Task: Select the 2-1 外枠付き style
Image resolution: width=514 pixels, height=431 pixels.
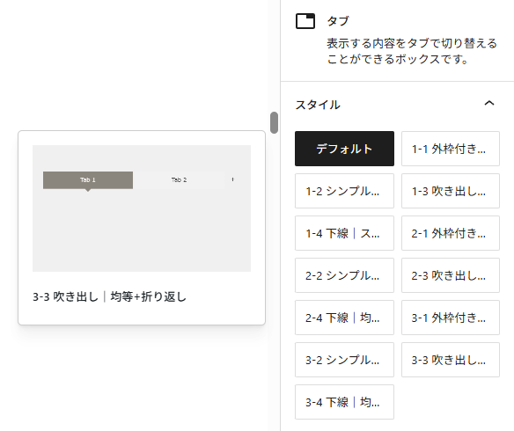Action: click(x=451, y=233)
